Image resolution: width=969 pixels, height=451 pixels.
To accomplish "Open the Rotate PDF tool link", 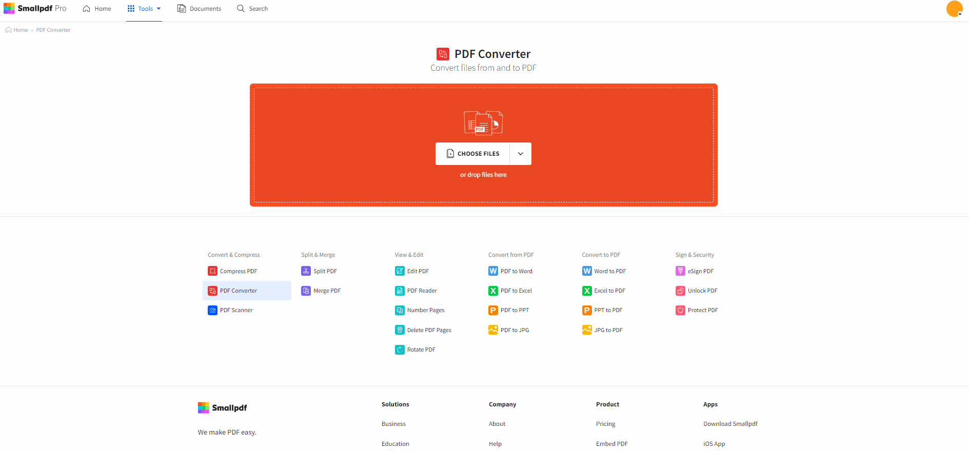I will point(421,350).
